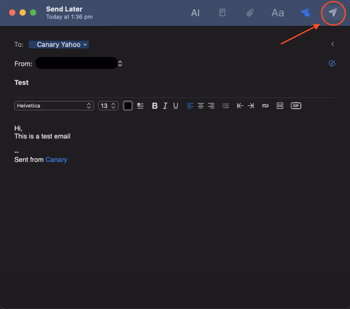Screen dimensions: 350x309
Task: Align text center
Action: coord(201,106)
